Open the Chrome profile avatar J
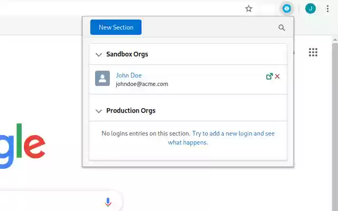Image resolution: width=338 pixels, height=211 pixels. click(311, 8)
